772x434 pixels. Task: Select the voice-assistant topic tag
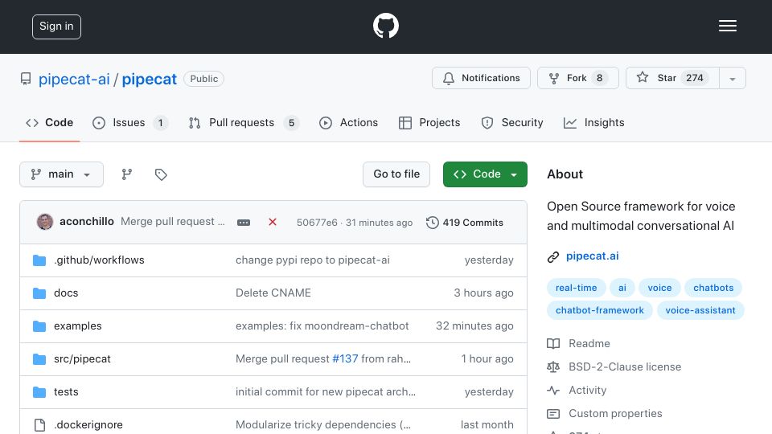(700, 310)
